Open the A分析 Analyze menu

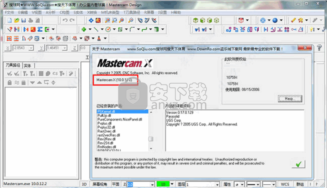[x=51, y=12]
